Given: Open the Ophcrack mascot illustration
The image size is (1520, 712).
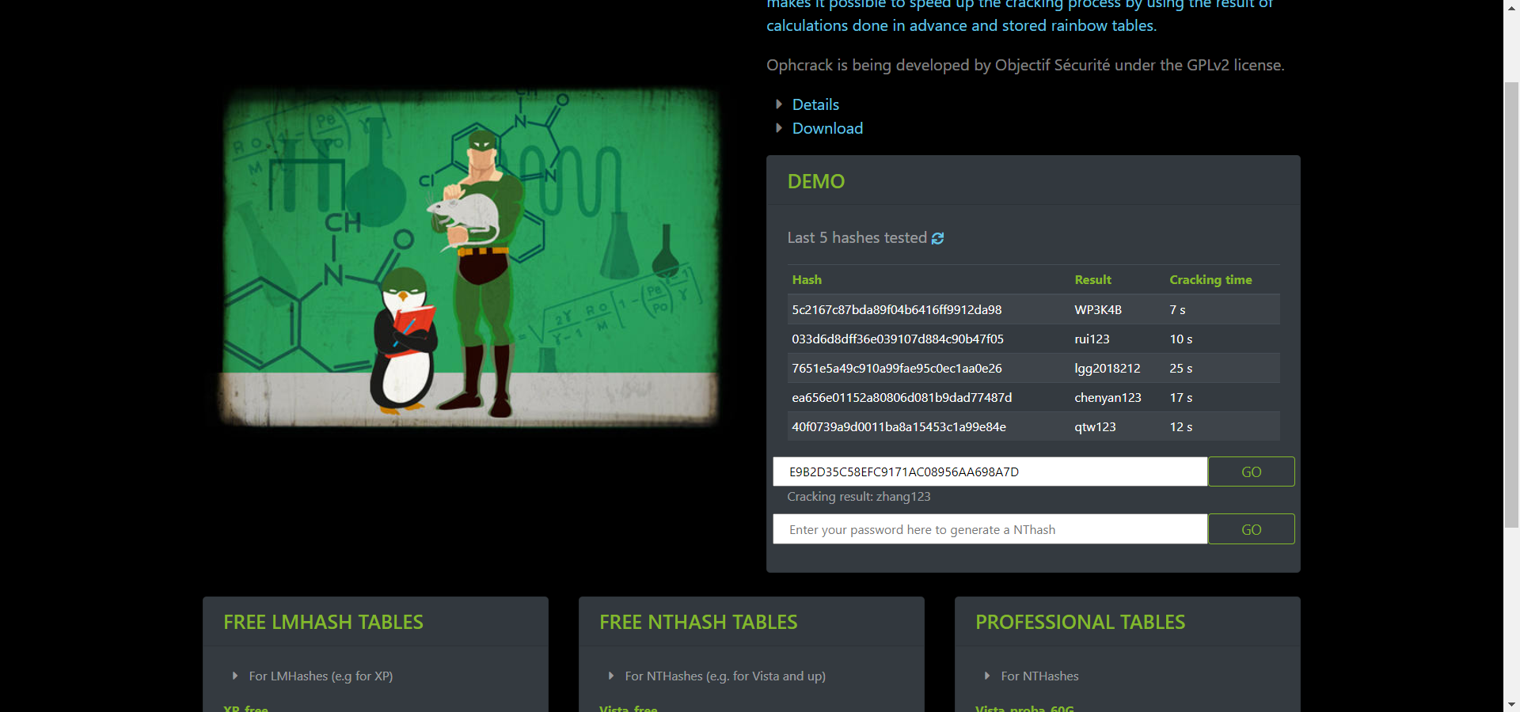Looking at the screenshot, I should 471,257.
